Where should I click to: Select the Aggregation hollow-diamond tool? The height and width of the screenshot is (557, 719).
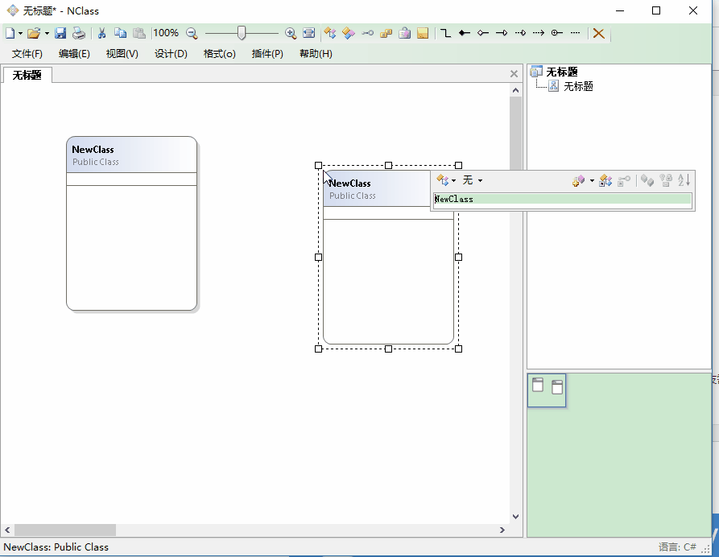(x=483, y=33)
